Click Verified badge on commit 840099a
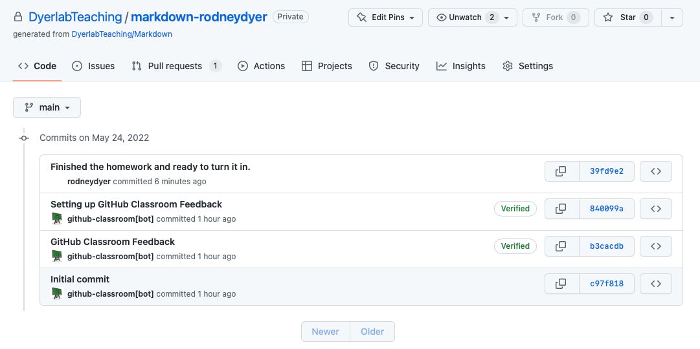Viewport: 700px width, 349px height. (x=515, y=209)
